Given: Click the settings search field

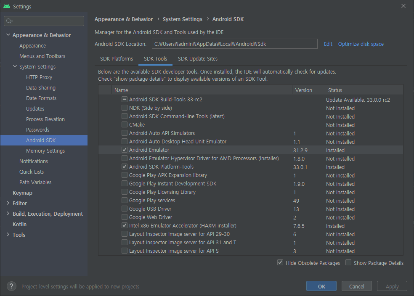Looking at the screenshot, I should pyautogui.click(x=44, y=21).
